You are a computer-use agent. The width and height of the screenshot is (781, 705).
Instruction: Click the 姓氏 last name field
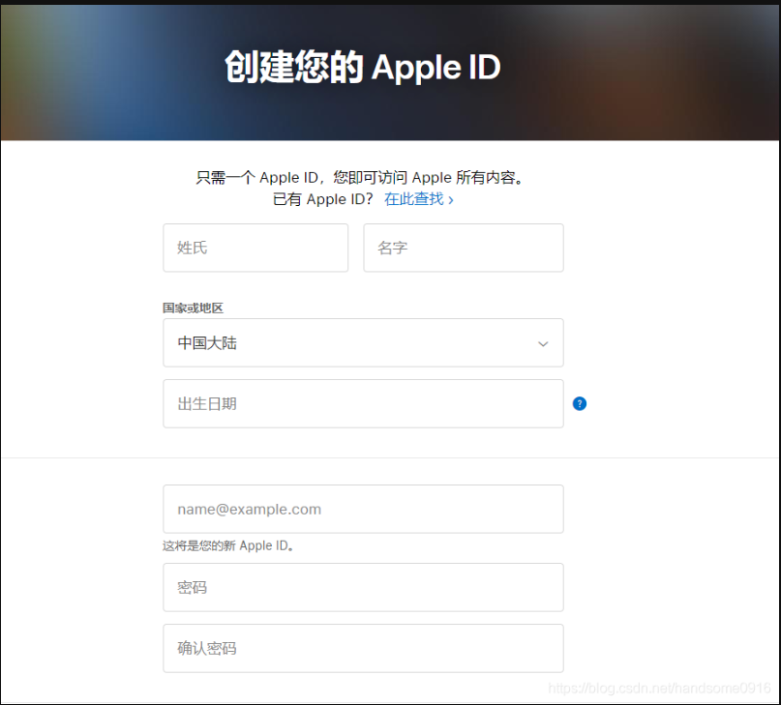[255, 248]
